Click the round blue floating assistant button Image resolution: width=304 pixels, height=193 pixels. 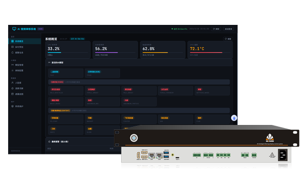[x=234, y=118]
